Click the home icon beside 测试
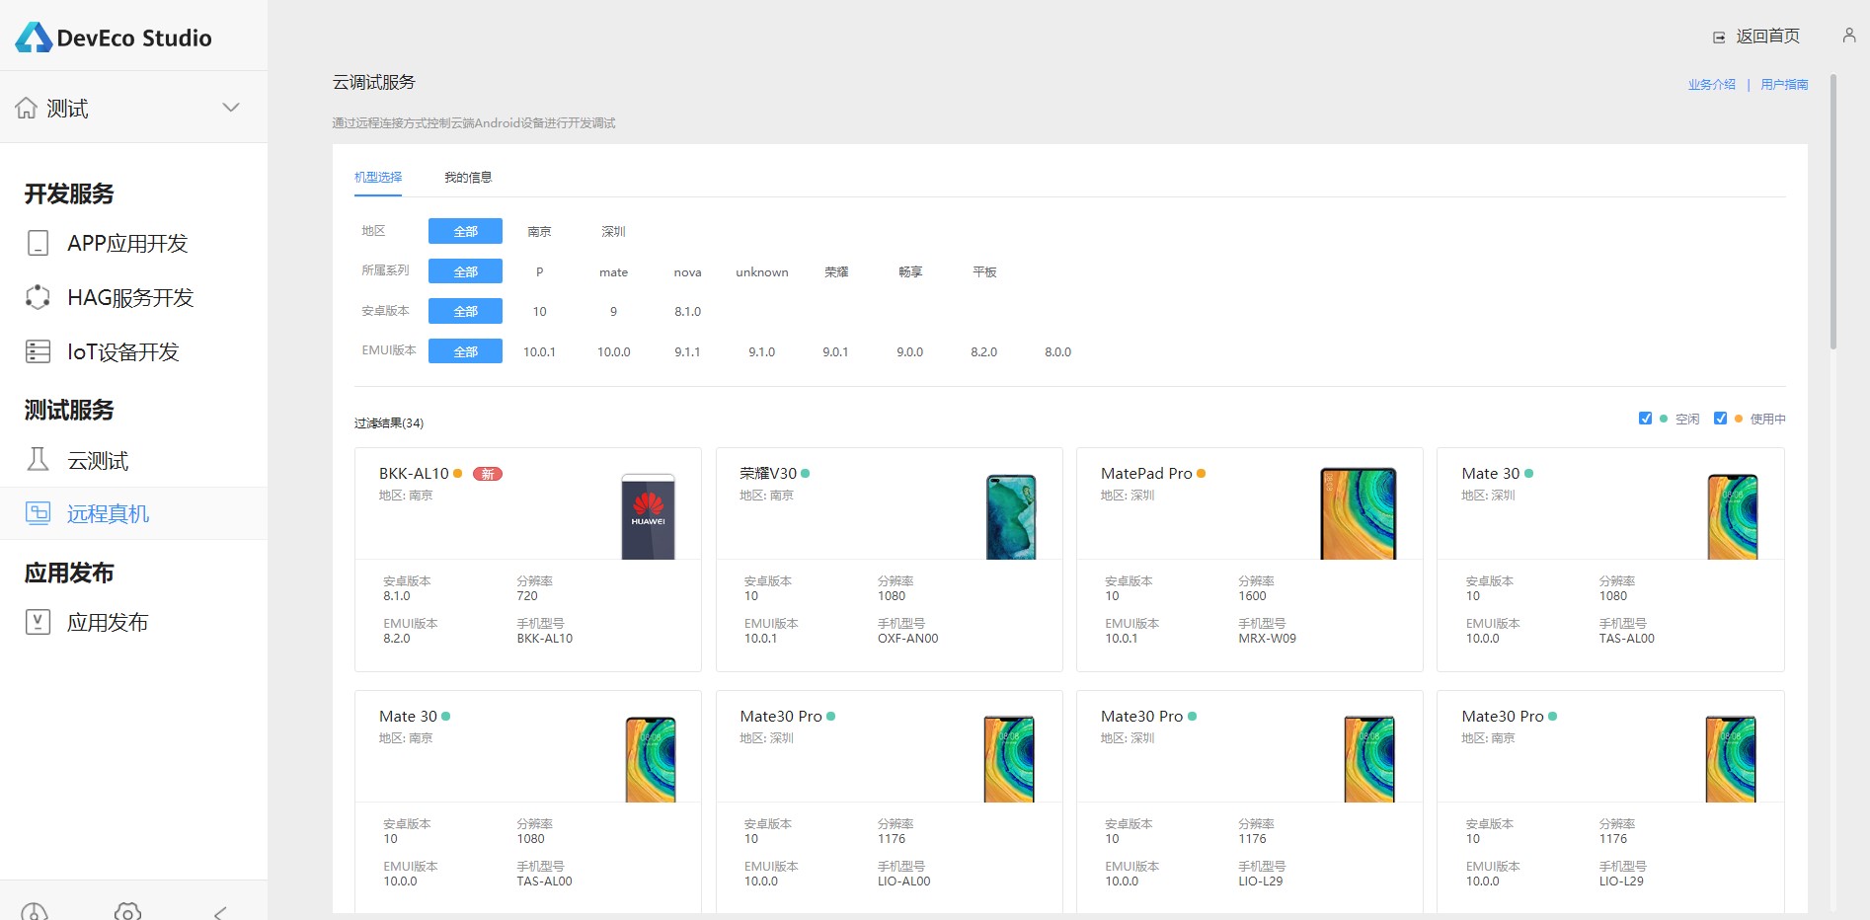 27,108
